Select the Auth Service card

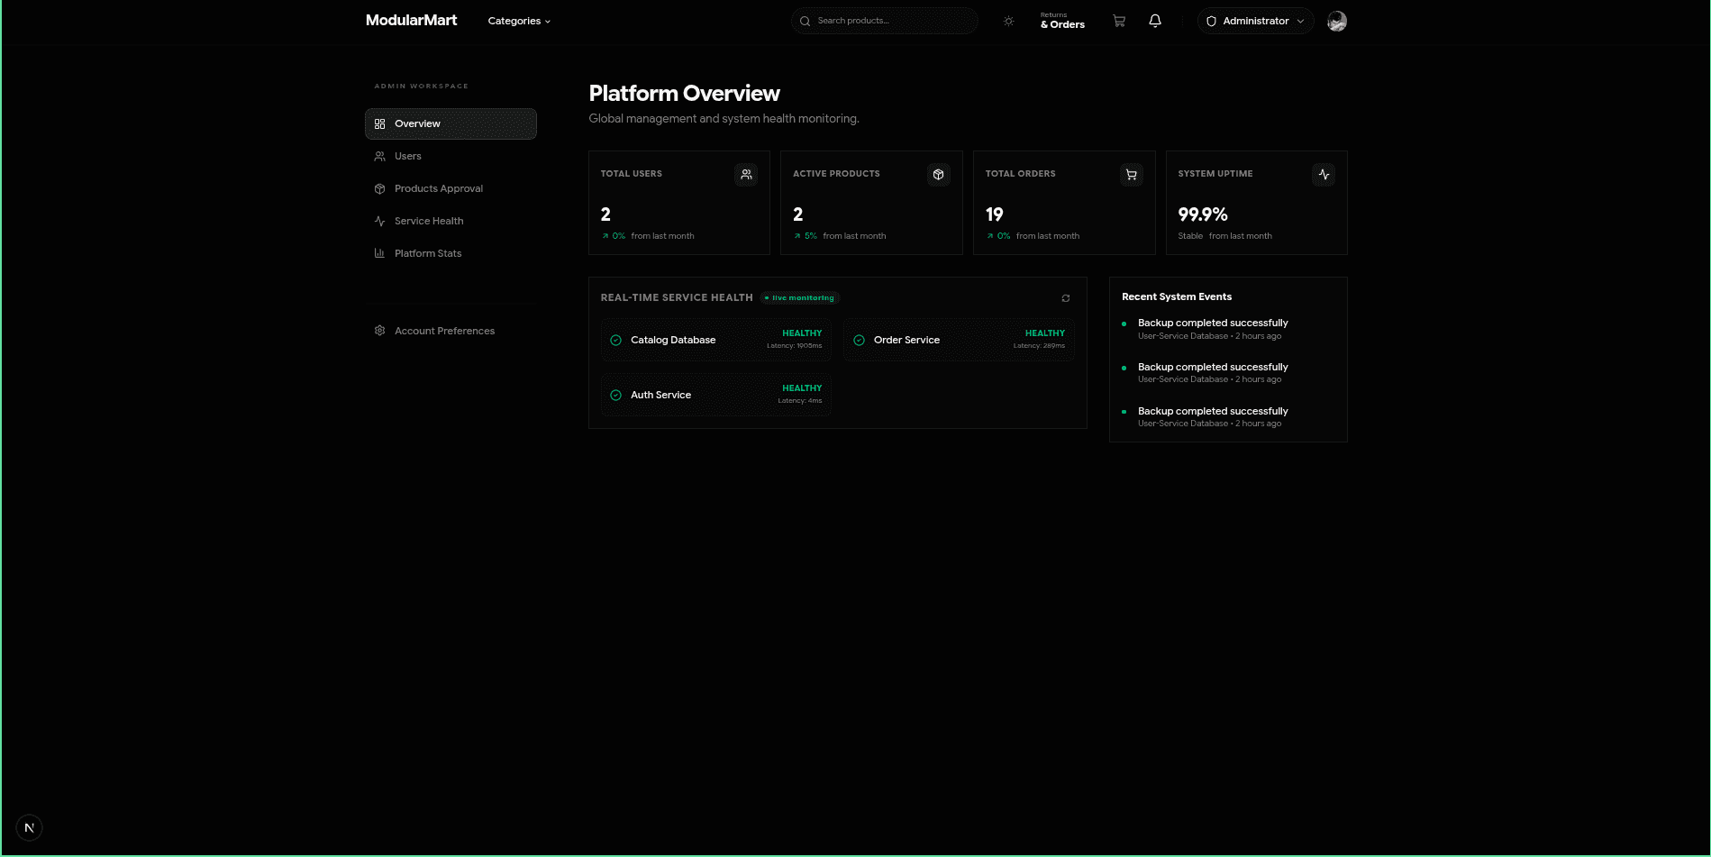716,395
